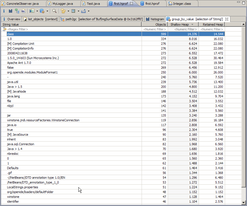Select the 'java.sql.Connection' row
Viewport: 247px width, 206px height.
click(x=113, y=144)
